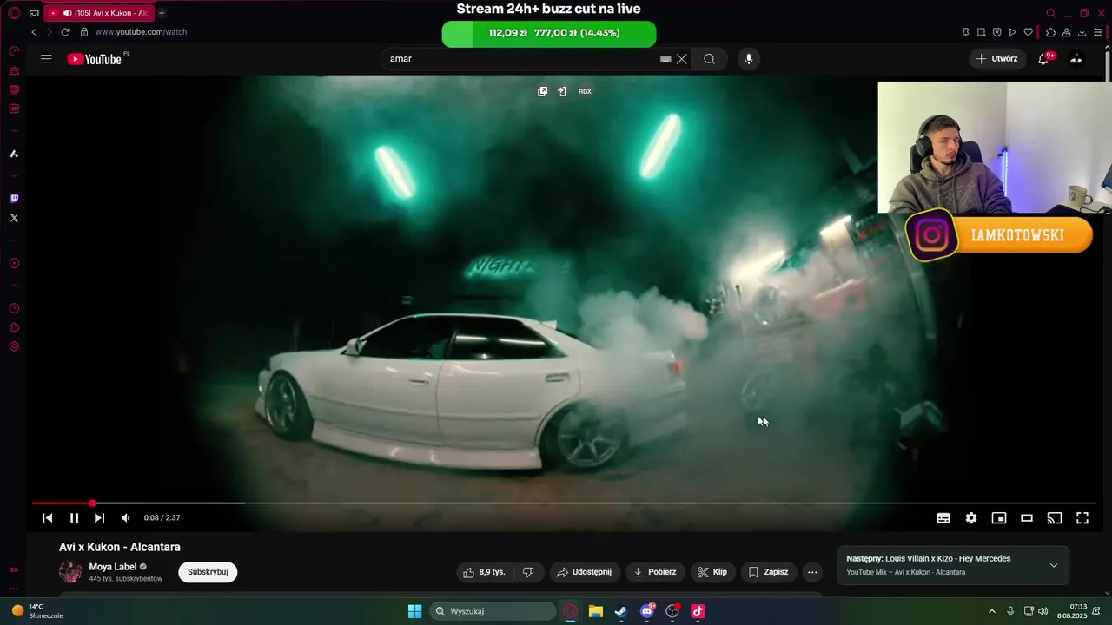Mute the video volume
Viewport: 1112px width, 625px height.
(125, 518)
